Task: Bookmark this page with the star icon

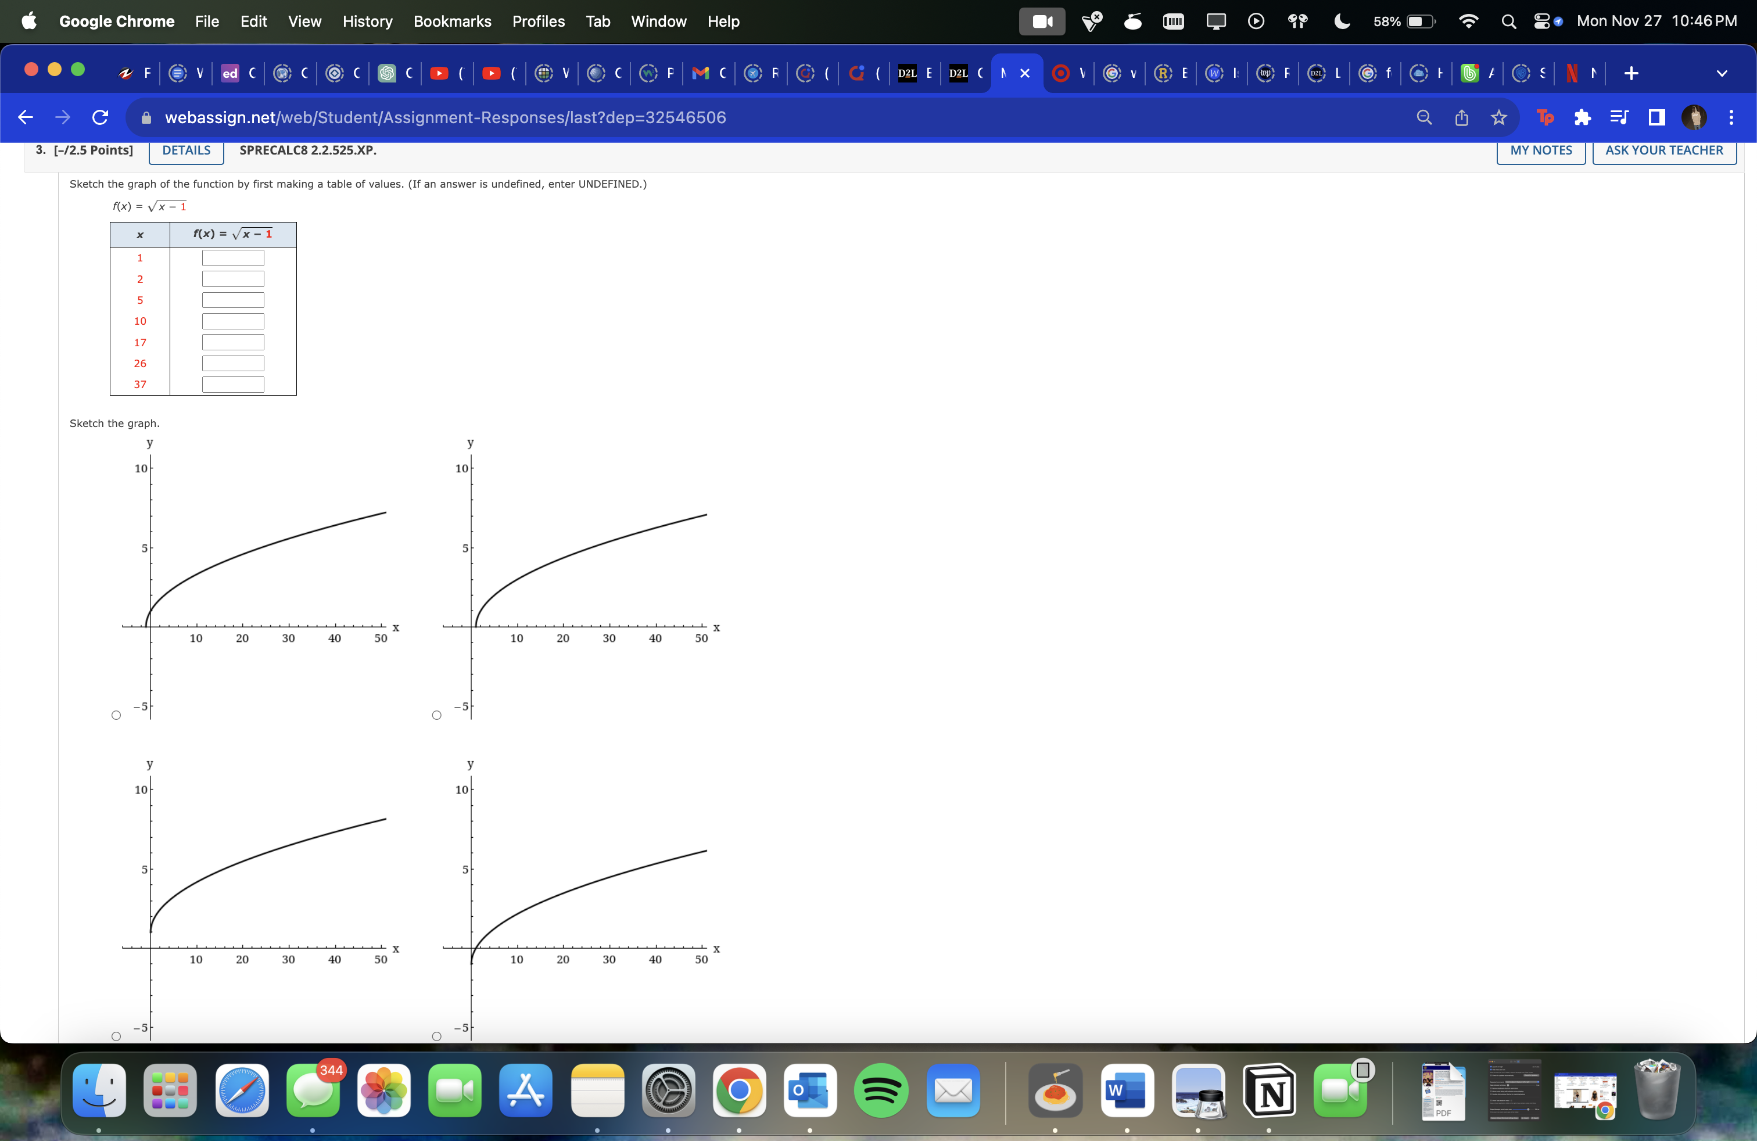Action: tap(1498, 117)
